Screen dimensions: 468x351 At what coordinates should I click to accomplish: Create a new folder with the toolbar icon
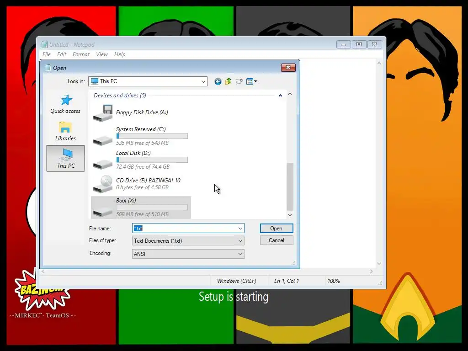point(239,81)
